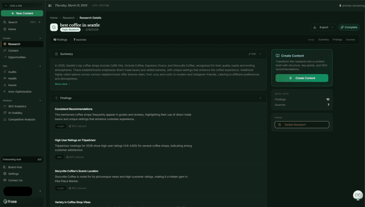Click the research magnifier icon beside title
This screenshot has height=207, width=365.
[x=54, y=27]
